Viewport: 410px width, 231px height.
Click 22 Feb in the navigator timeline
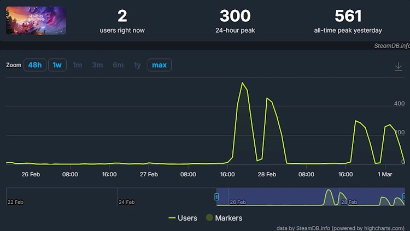(x=15, y=202)
